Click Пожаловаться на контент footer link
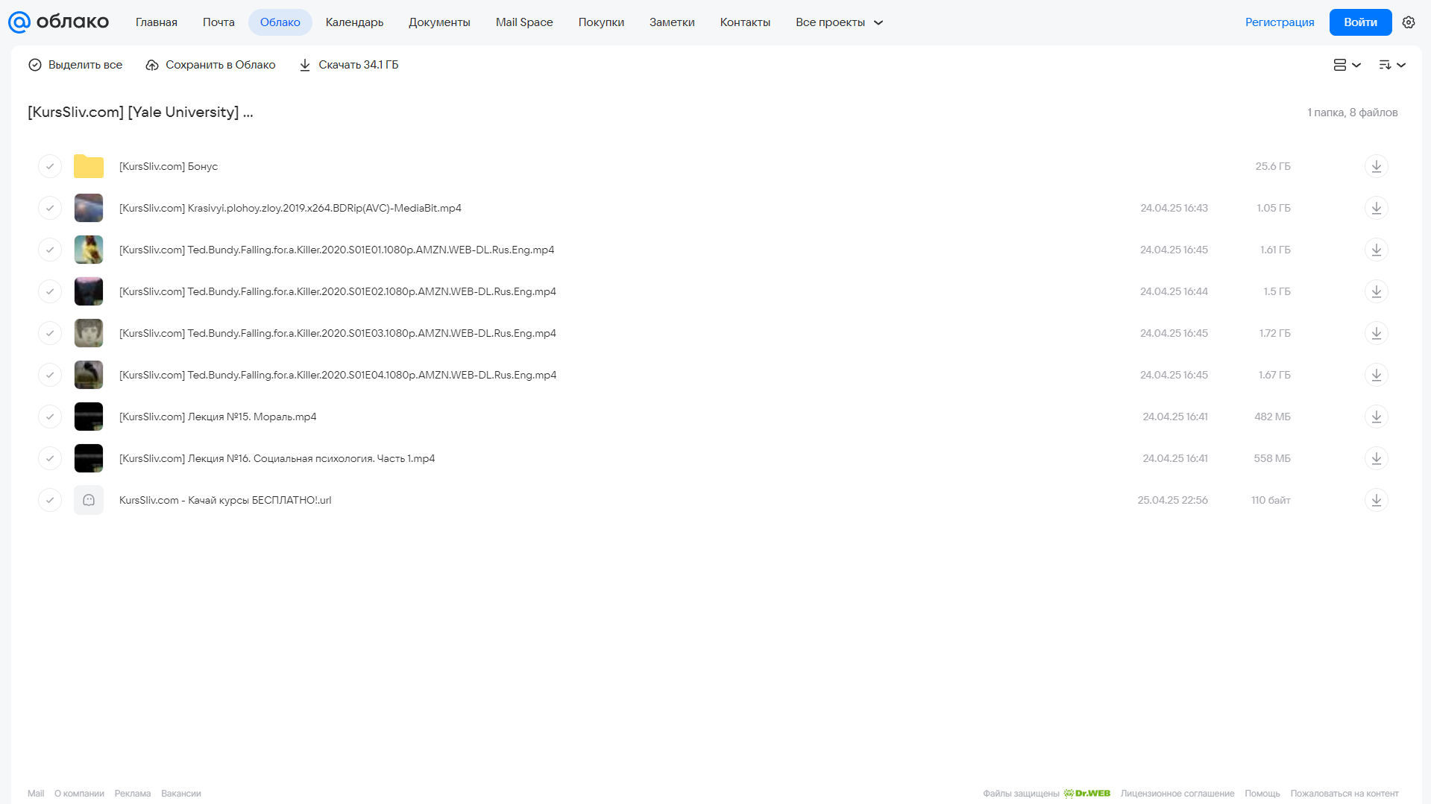 (1344, 794)
